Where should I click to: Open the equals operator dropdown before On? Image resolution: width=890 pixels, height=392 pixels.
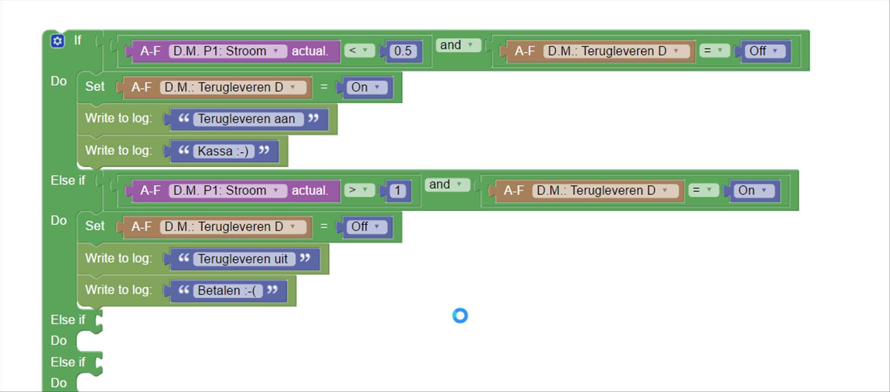703,190
